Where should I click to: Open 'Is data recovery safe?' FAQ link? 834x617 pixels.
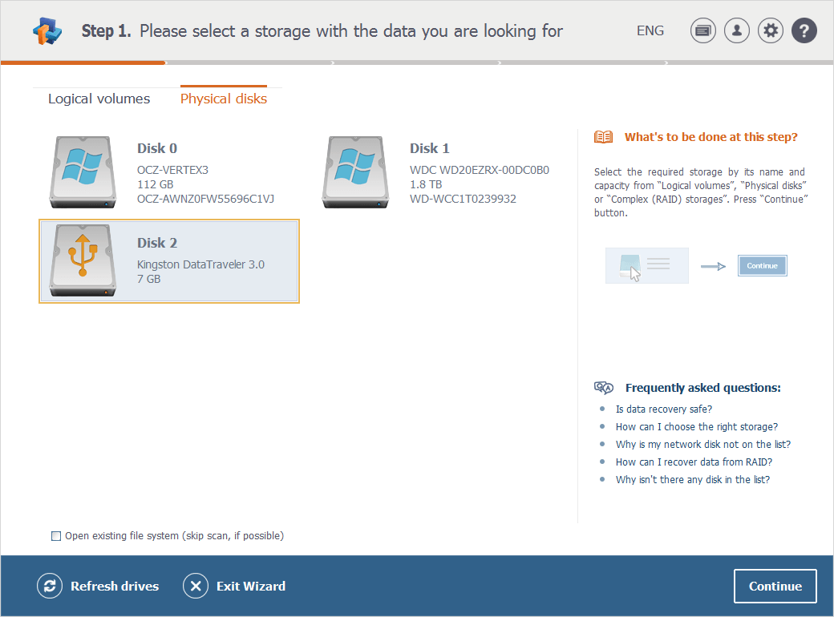tap(664, 409)
